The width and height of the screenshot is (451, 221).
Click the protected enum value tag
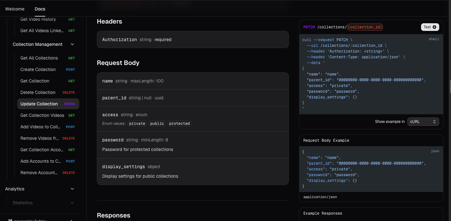(179, 124)
